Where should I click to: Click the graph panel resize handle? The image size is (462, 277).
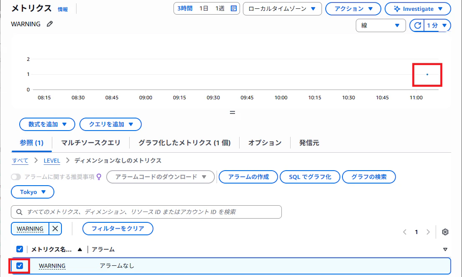(x=232, y=112)
